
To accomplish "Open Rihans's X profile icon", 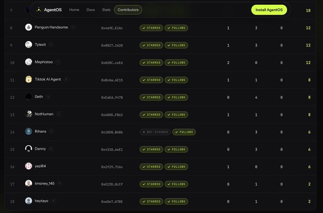I will pyautogui.click(x=52, y=131).
